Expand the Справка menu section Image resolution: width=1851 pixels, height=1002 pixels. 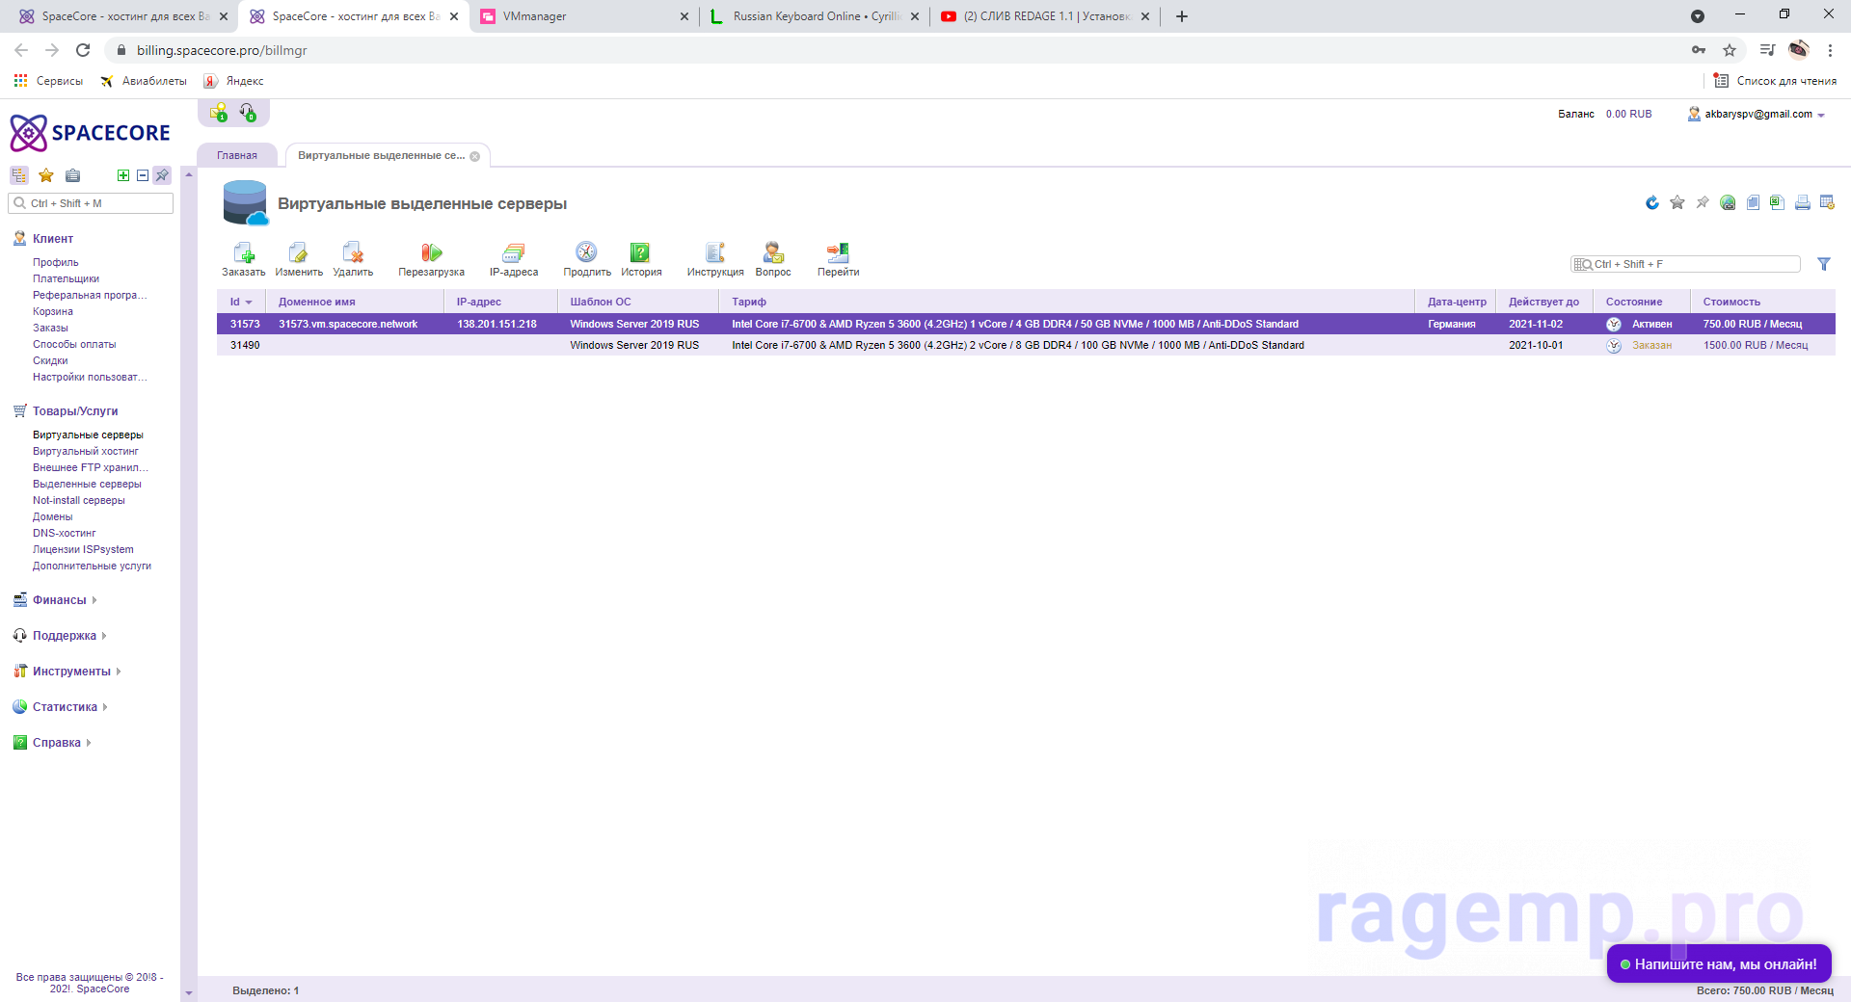(x=57, y=743)
